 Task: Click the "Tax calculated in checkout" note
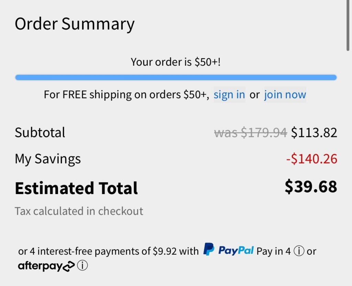click(x=79, y=211)
